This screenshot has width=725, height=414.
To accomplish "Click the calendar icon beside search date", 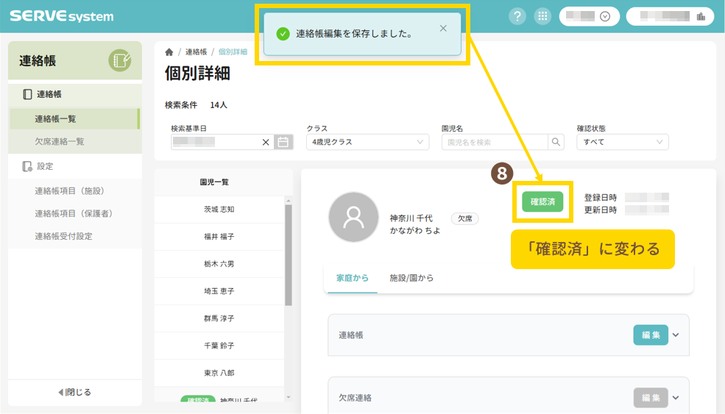I will 283,142.
